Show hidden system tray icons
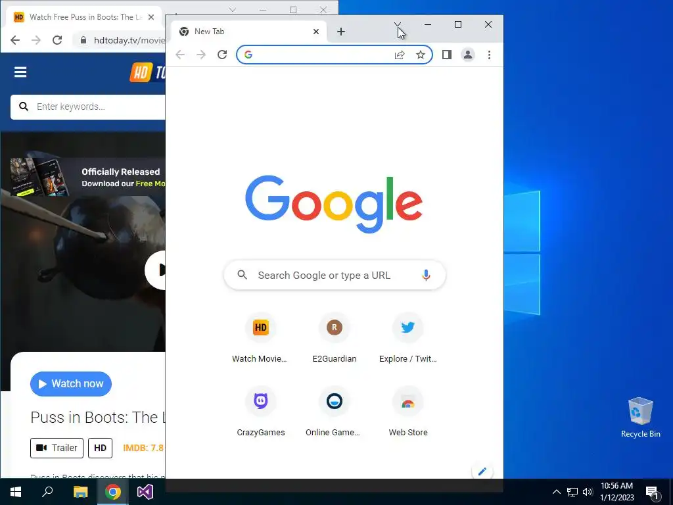Image resolution: width=673 pixels, height=505 pixels. pyautogui.click(x=556, y=492)
